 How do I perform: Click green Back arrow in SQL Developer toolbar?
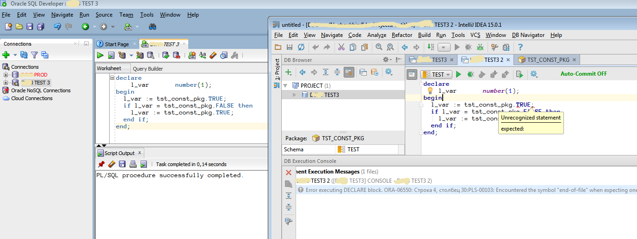click(x=86, y=27)
